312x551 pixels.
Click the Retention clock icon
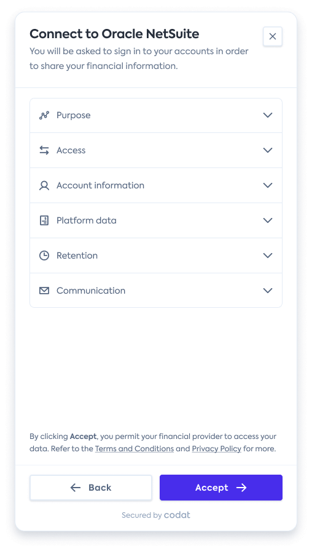[x=44, y=255]
